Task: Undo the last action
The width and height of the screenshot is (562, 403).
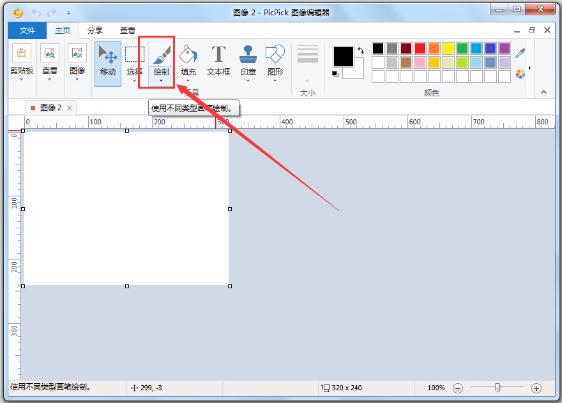Action: coord(36,13)
